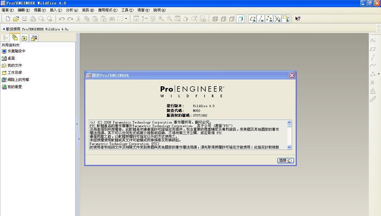
Task: Switch to the Favorites navigator tab
Action: coord(24,38)
